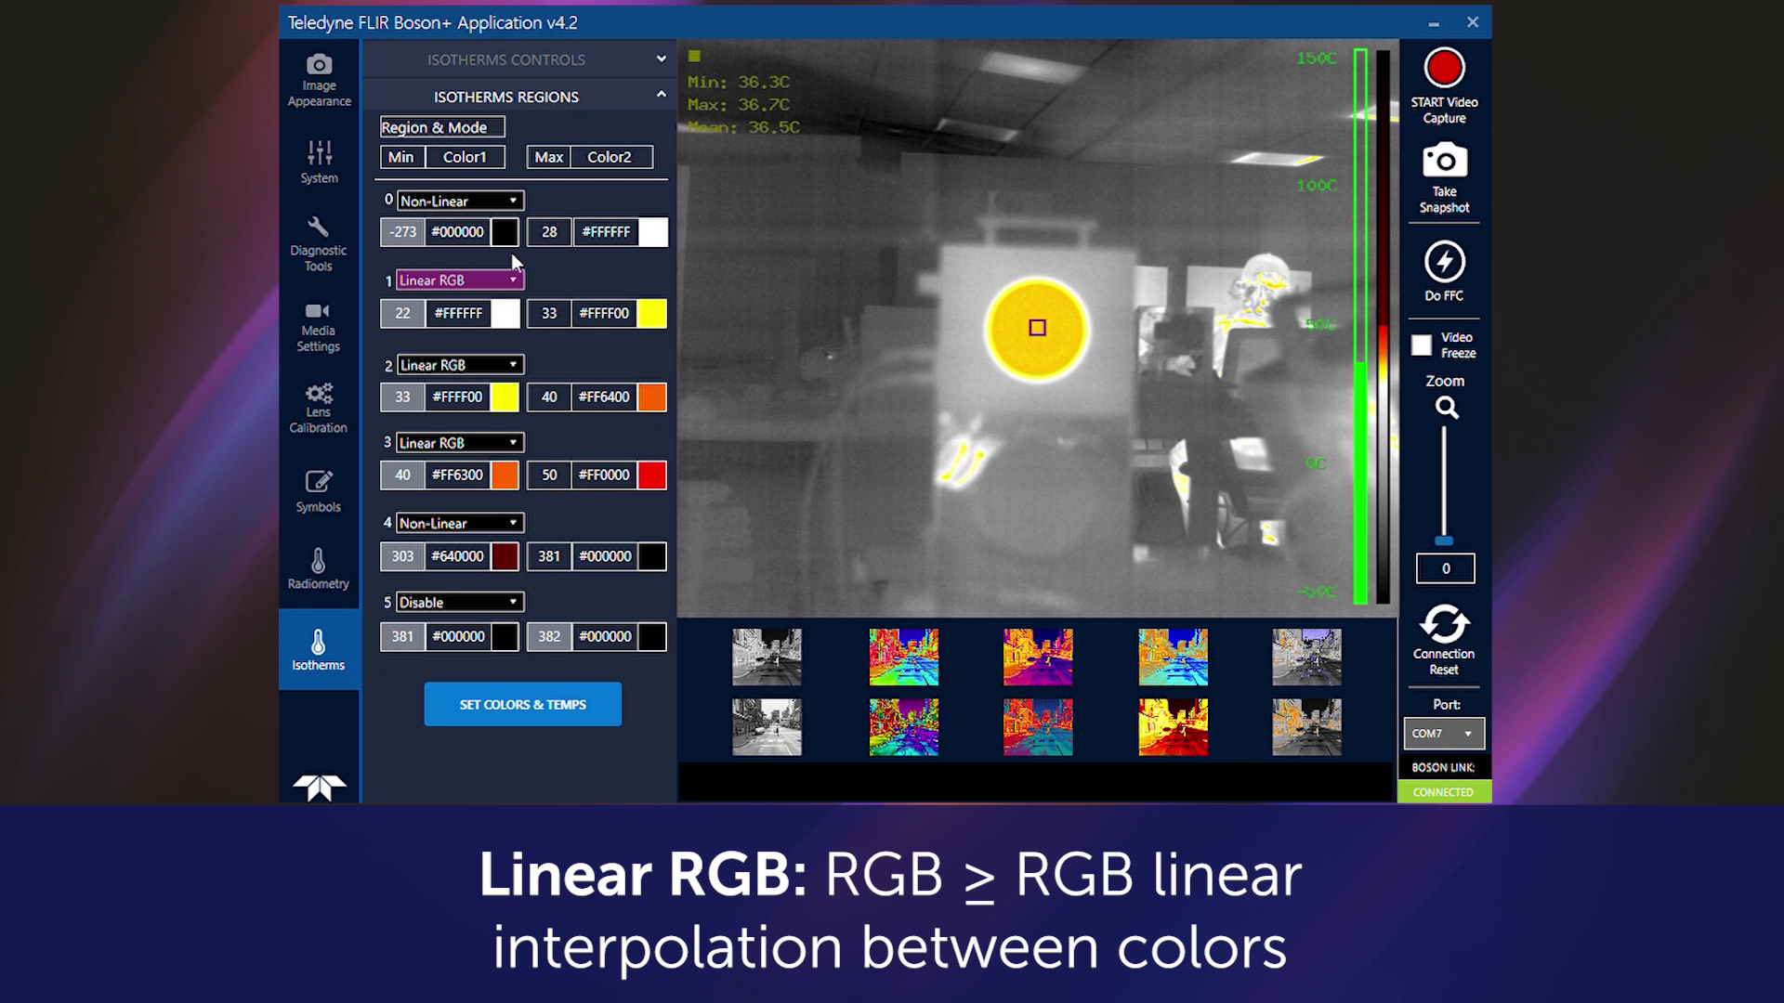Select fourth bottom-row red-yellow palette thumbnail

(x=1173, y=727)
